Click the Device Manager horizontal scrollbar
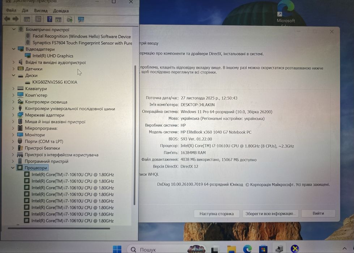 [59, 228]
